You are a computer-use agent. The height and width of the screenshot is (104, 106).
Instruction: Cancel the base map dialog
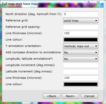coord(89,96)
